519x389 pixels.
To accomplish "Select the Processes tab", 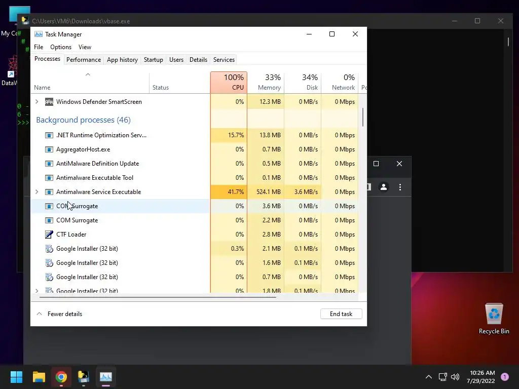I will point(47,59).
